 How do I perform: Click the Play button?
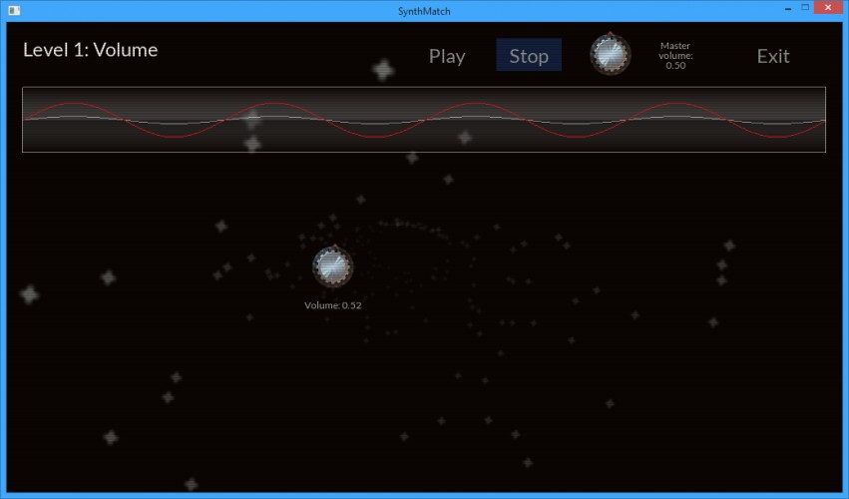click(447, 56)
